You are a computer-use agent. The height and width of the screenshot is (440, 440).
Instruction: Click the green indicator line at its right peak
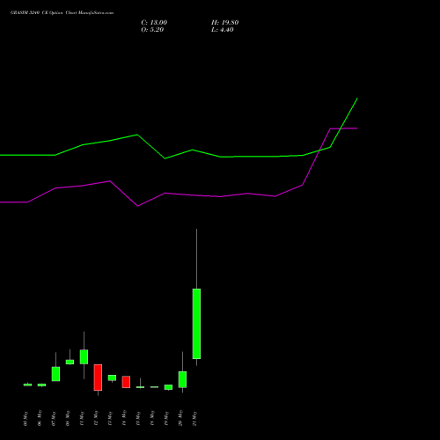click(x=357, y=99)
